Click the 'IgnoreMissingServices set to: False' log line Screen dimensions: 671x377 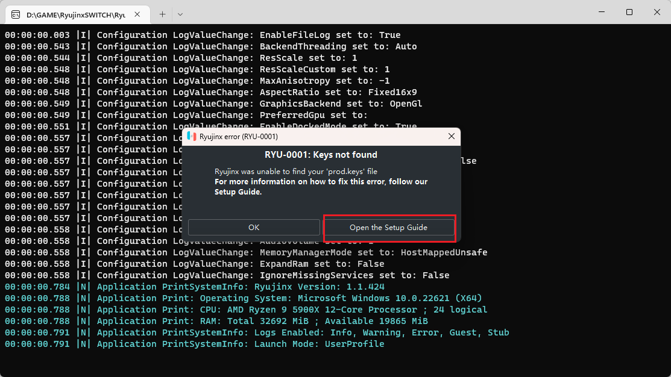coord(227,276)
